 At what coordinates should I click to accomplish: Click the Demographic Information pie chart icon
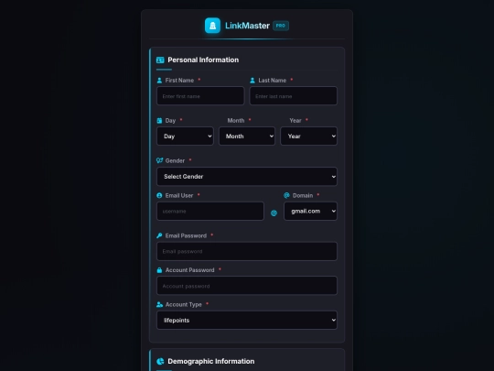160,361
